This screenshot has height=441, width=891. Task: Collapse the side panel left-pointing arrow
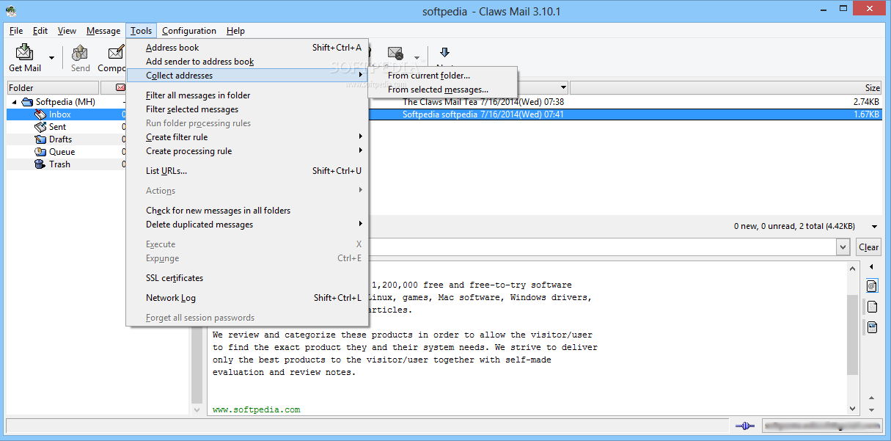(x=872, y=267)
